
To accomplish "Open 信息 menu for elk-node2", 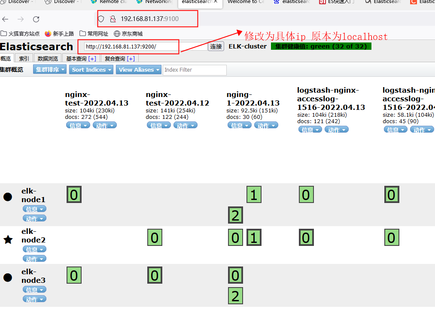I will point(34,250).
